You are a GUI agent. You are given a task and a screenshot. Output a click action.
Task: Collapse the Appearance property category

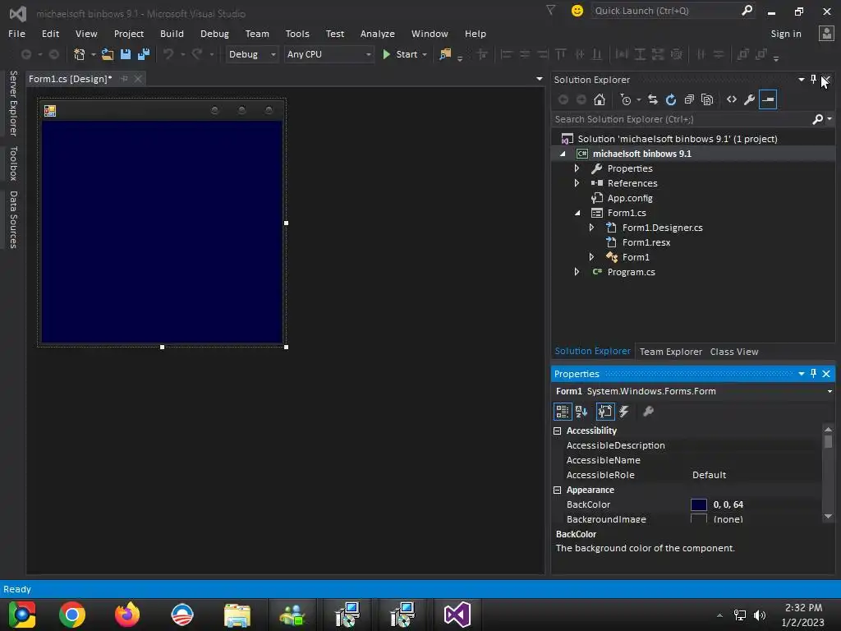tap(558, 490)
